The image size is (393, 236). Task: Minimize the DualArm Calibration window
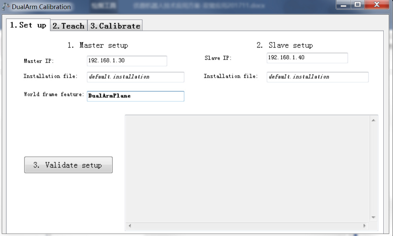tap(343, 5)
